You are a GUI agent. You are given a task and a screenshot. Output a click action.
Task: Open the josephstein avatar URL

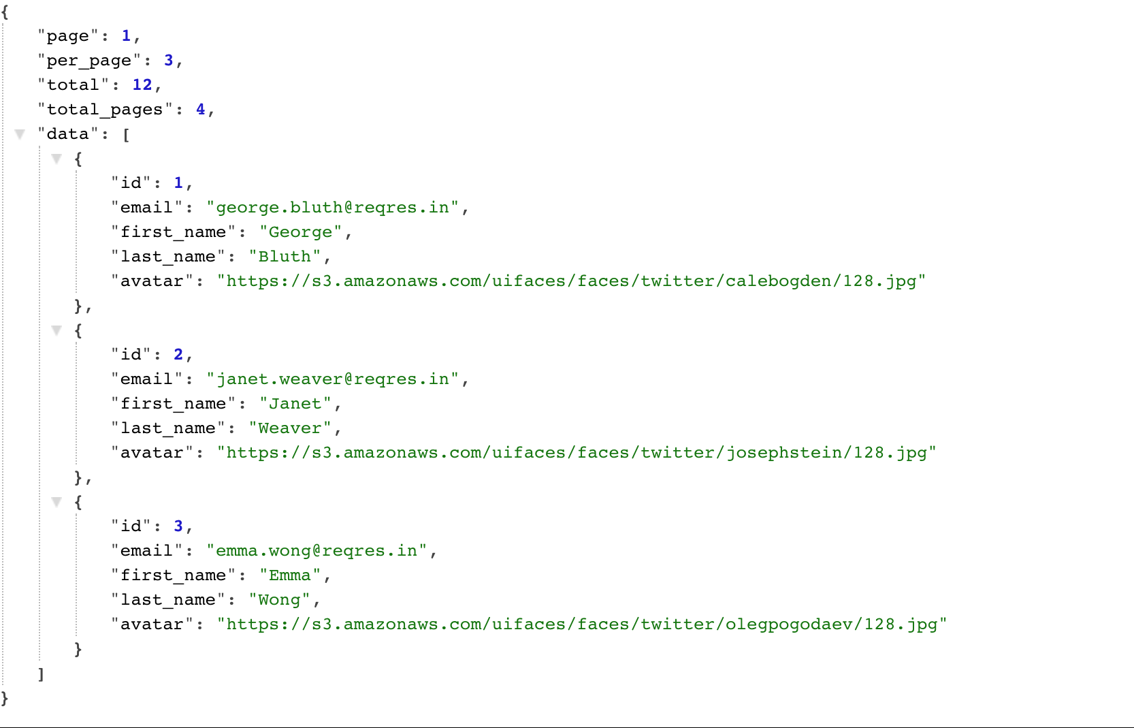tap(577, 453)
